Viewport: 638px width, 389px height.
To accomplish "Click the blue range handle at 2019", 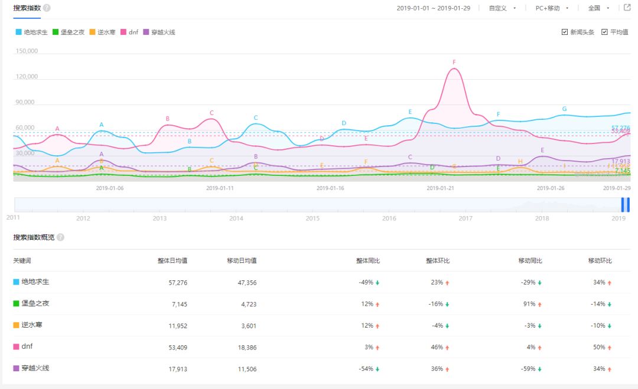I will (626, 204).
